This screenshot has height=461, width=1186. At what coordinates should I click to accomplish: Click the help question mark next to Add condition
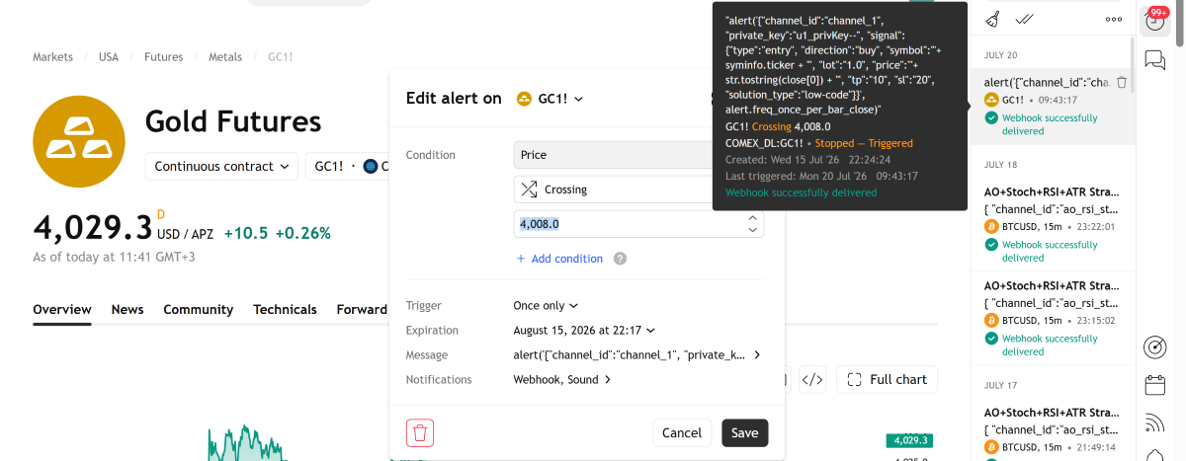pos(620,259)
